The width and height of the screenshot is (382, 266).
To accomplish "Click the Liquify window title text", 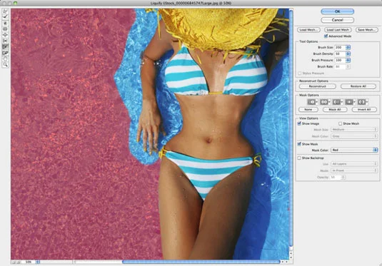I will point(191,3).
